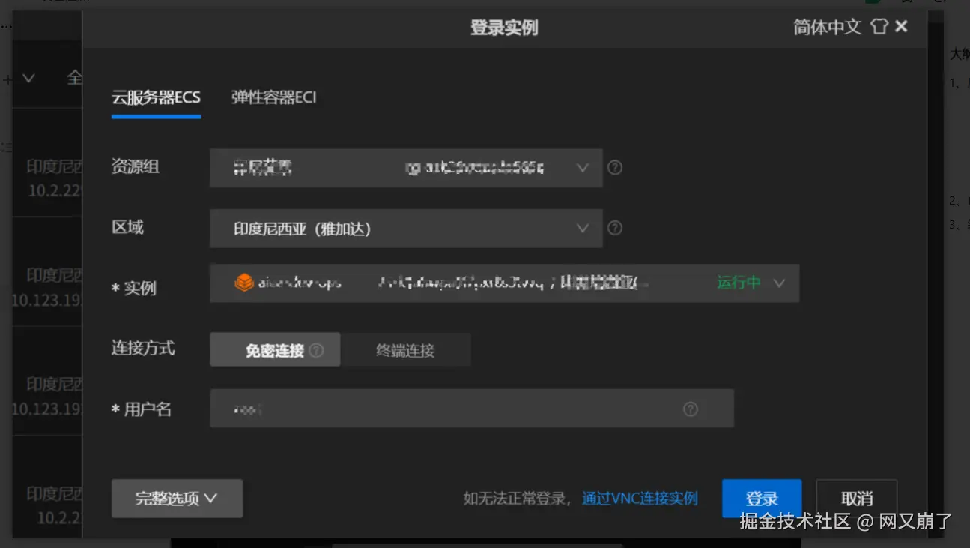
Task: Select the 云服务器ECS tab
Action: tap(156, 97)
